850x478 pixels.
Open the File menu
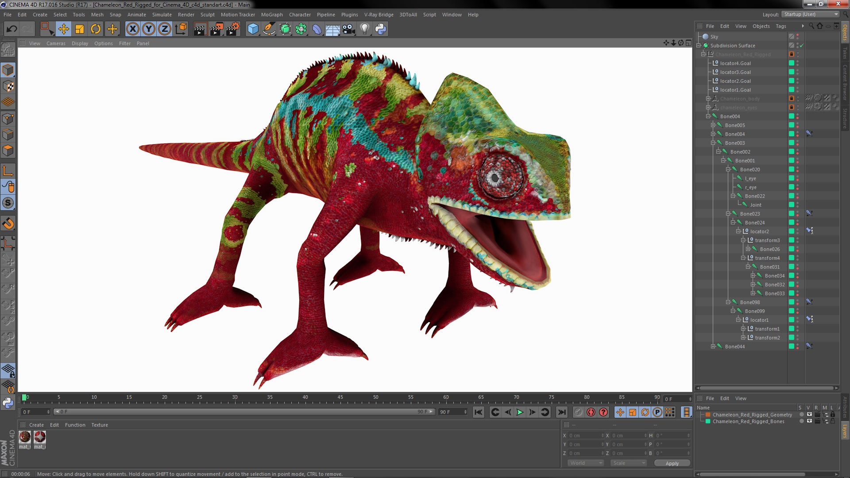click(x=8, y=15)
